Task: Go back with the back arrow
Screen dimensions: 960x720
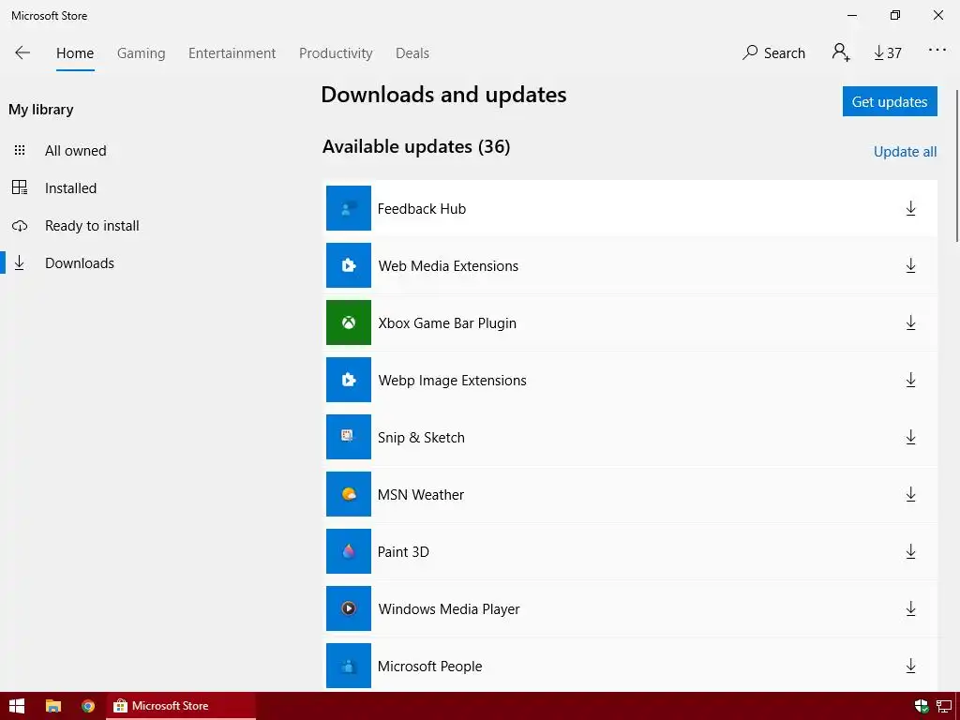Action: [22, 52]
